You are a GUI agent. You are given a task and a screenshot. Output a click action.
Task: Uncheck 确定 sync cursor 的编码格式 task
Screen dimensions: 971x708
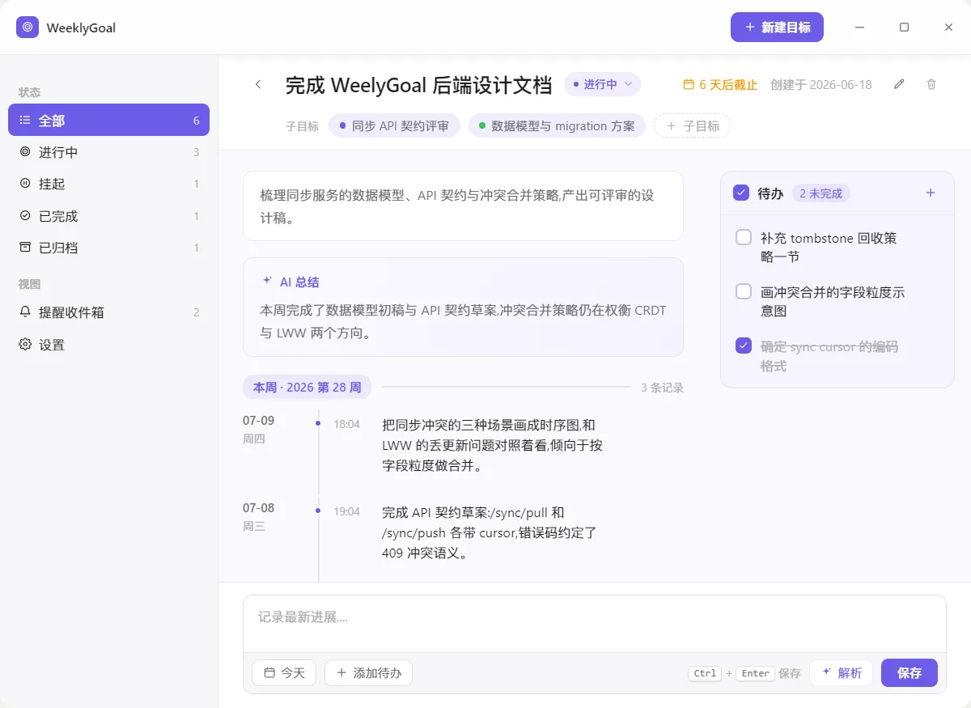[x=744, y=346]
